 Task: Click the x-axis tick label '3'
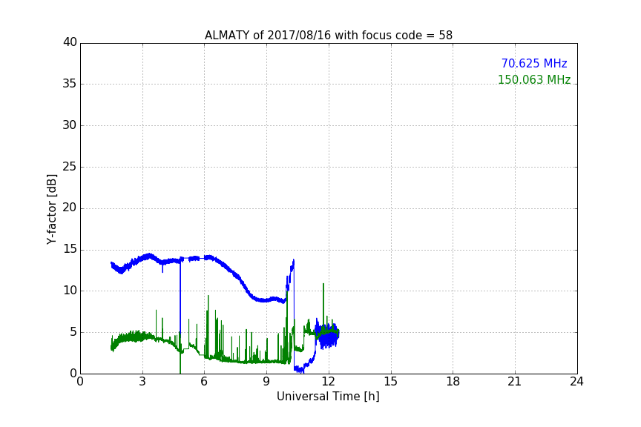[x=142, y=382]
